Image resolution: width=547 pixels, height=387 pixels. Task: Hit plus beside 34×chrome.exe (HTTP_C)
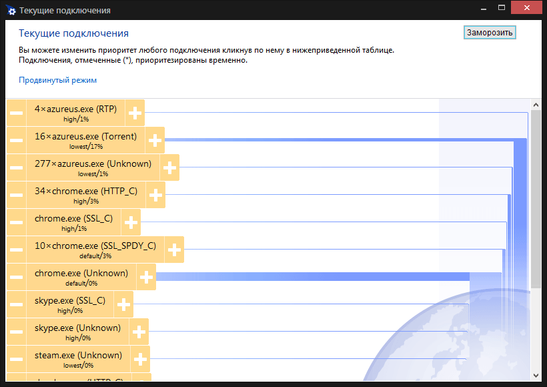(x=155, y=195)
